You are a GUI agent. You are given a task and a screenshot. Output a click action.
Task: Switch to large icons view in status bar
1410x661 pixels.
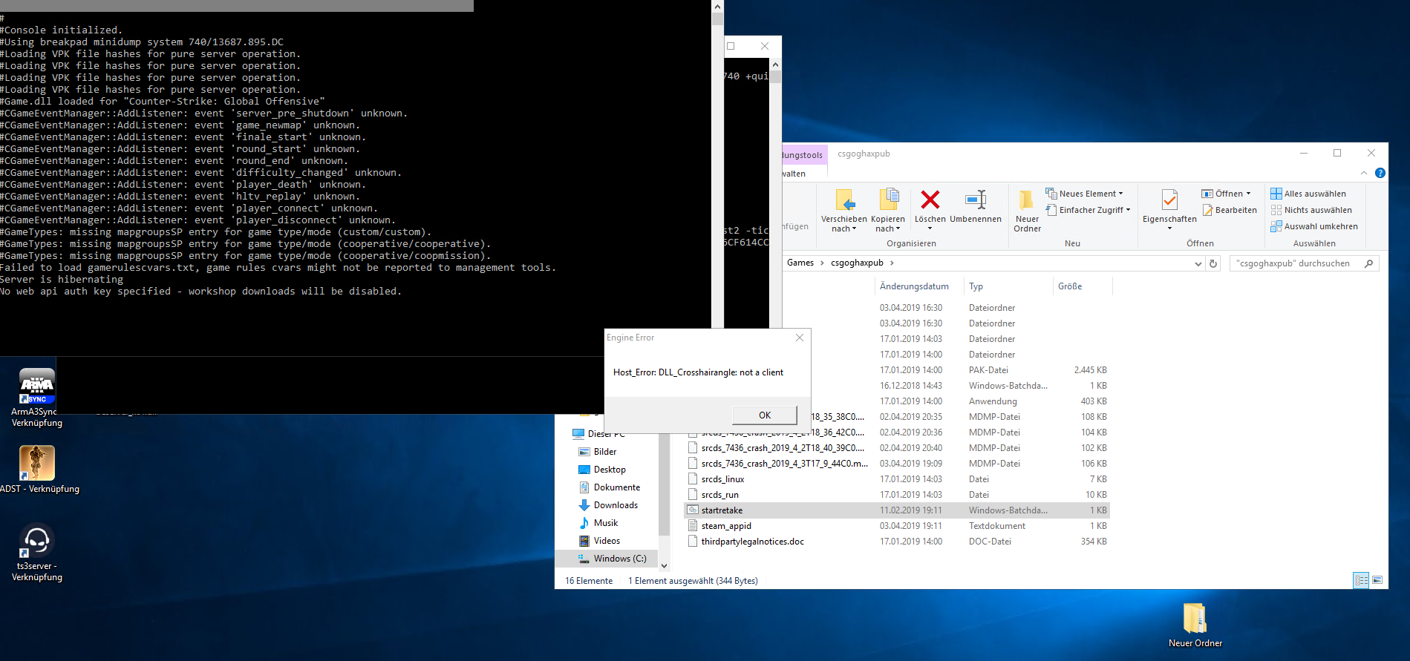(x=1377, y=580)
